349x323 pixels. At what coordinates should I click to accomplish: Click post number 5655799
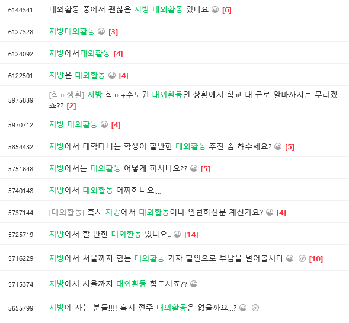[21, 308]
